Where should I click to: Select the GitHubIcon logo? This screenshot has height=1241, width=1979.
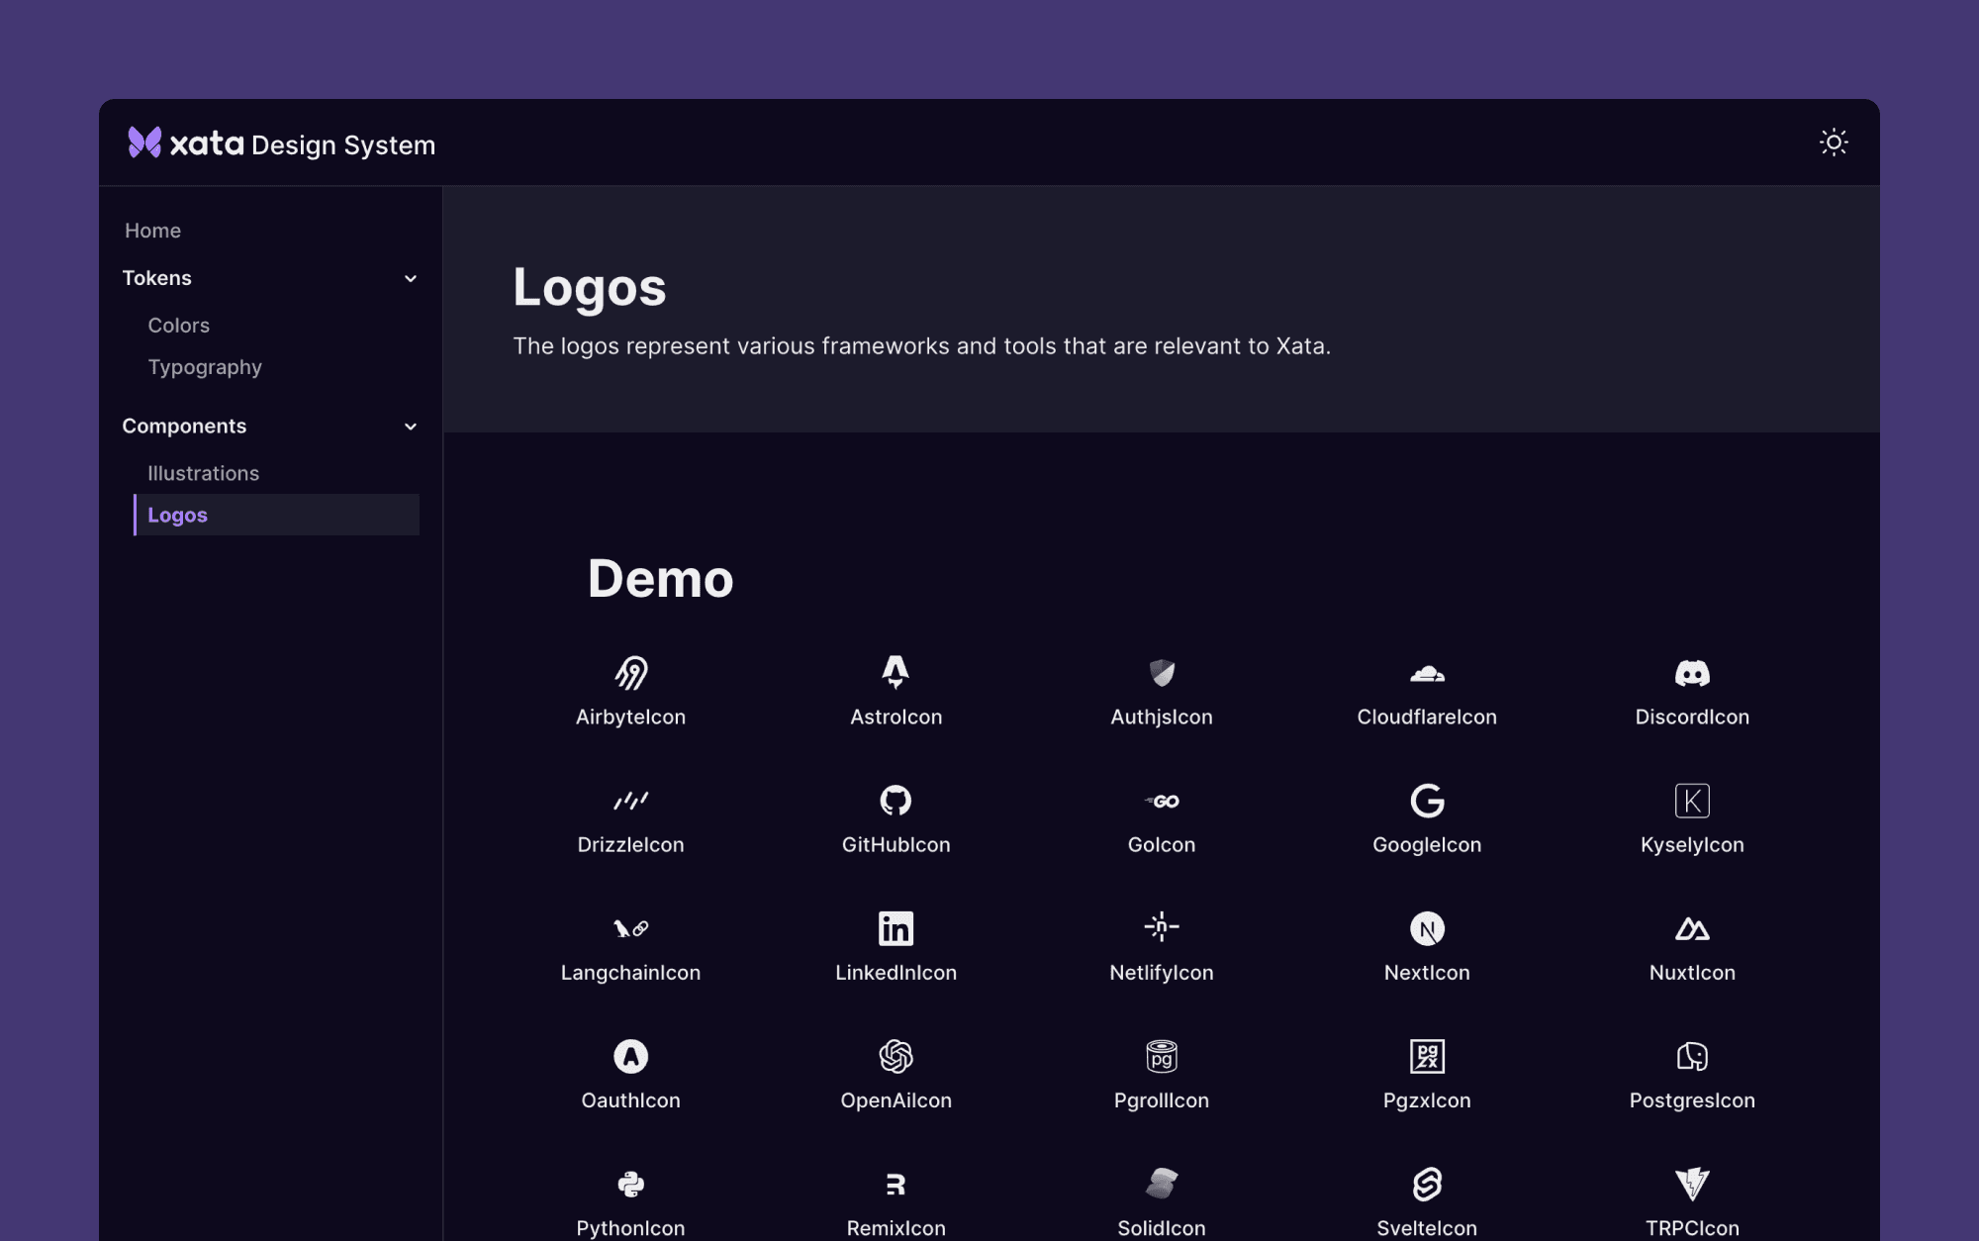895,802
